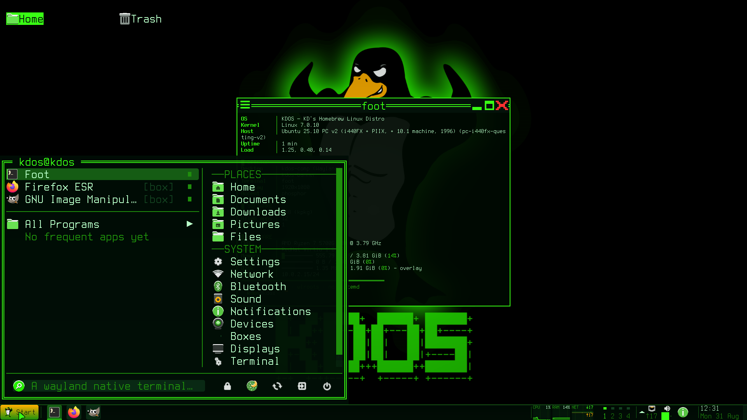Open Network settings entry
The height and width of the screenshot is (420, 747).
pyautogui.click(x=274, y=274)
